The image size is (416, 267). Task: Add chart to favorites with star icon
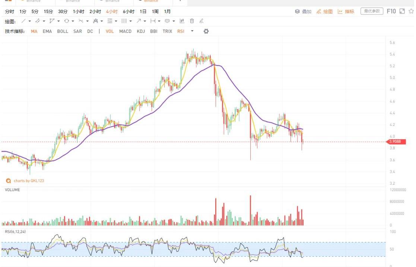411,12
